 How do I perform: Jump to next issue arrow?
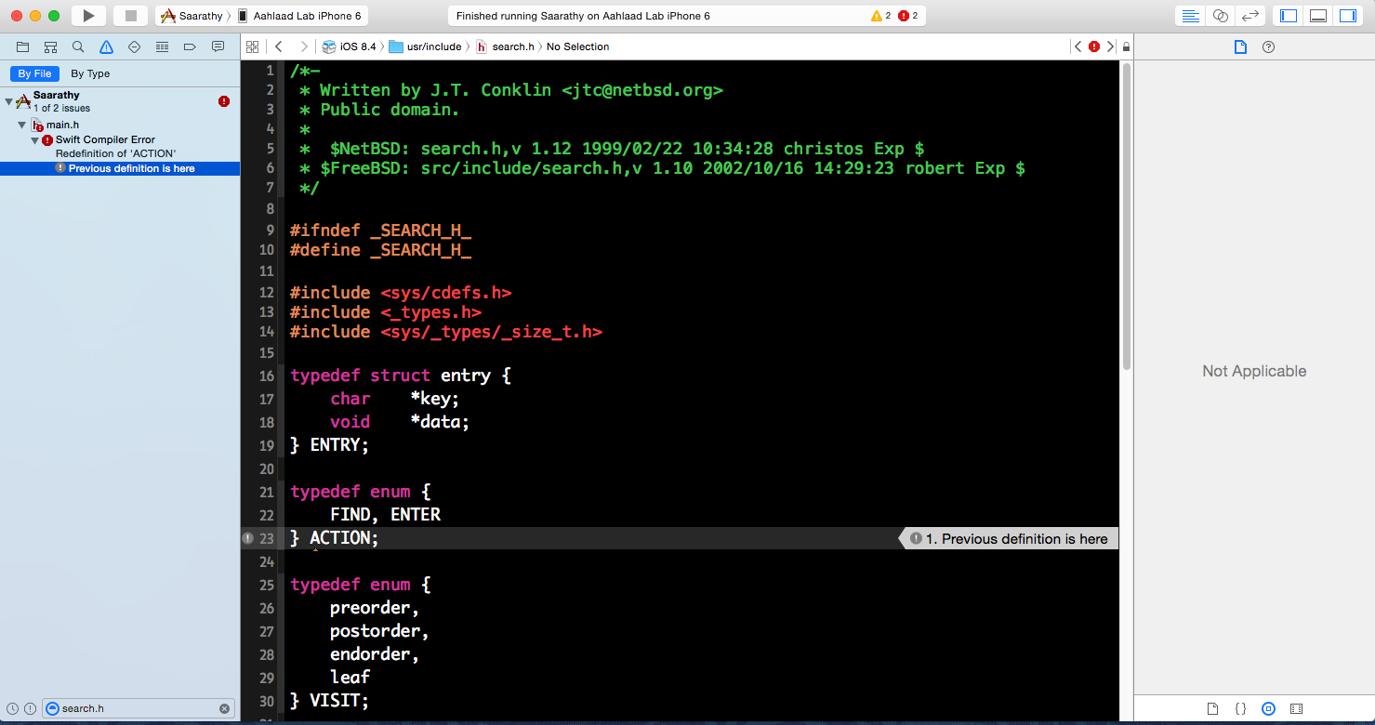tap(1110, 46)
